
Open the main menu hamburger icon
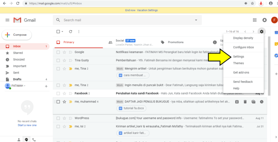[x=7, y=20]
